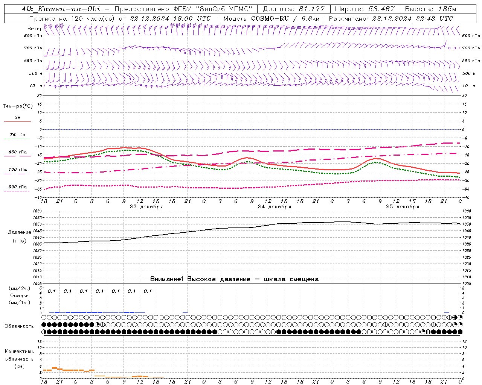The height and width of the screenshot is (385, 482).
Task: Select the latitude text Широта: 53.467
Action: (365, 9)
